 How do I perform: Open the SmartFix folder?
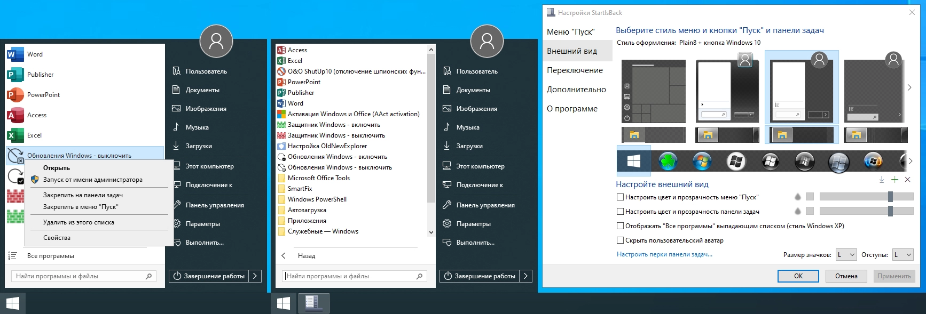pyautogui.click(x=295, y=189)
